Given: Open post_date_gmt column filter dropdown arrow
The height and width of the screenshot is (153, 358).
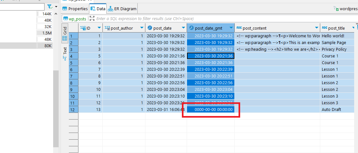Looking at the screenshot, I should pyautogui.click(x=231, y=28).
